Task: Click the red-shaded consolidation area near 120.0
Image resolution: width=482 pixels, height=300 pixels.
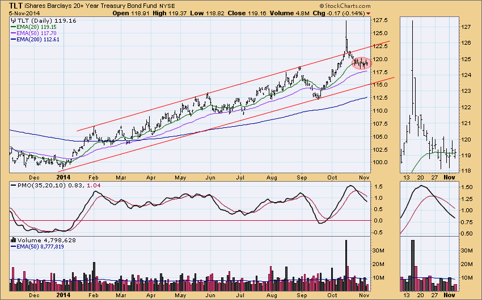Action: tap(362, 63)
